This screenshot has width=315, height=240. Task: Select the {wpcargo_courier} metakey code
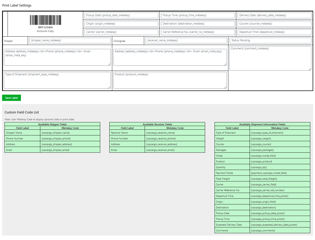point(261,144)
